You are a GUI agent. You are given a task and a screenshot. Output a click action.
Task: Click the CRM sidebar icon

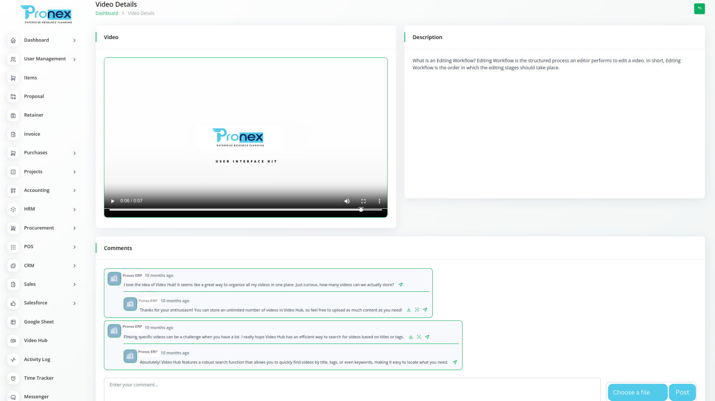click(13, 266)
